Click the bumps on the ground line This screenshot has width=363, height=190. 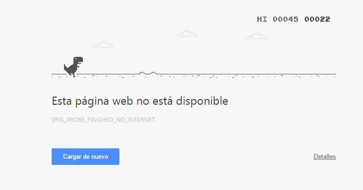click(x=148, y=73)
